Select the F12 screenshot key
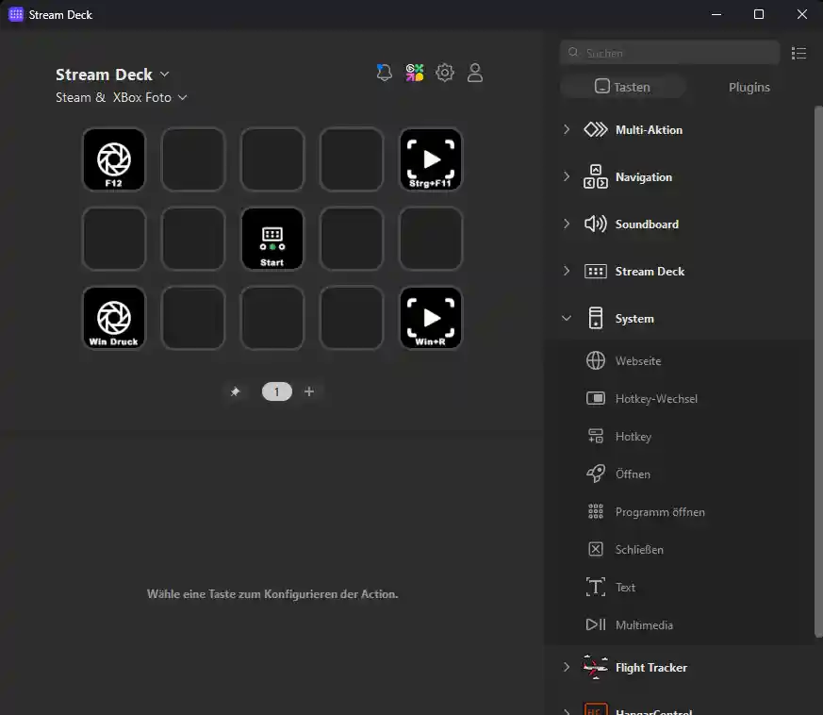Image resolution: width=823 pixels, height=715 pixels. point(114,159)
